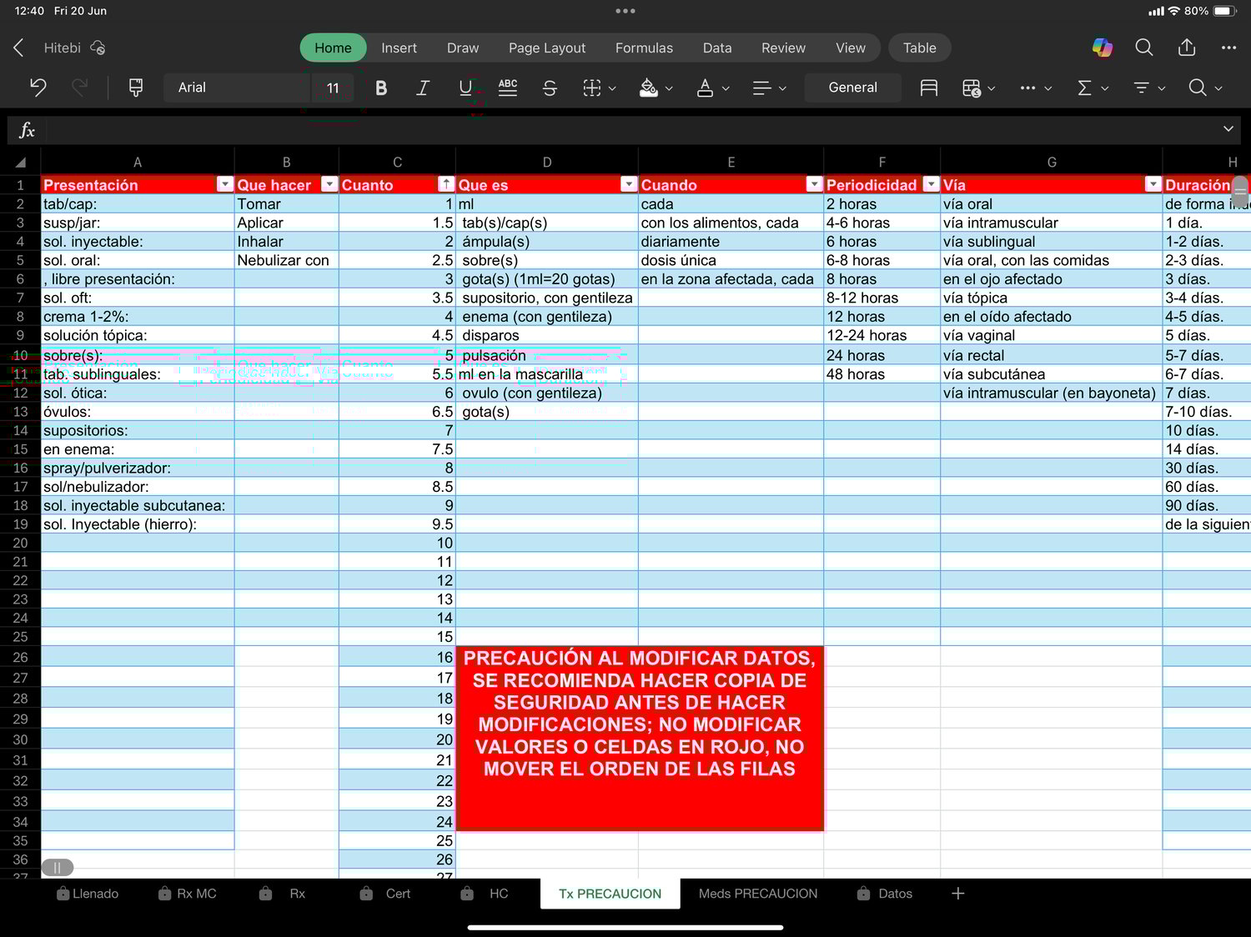Redo the last action
Viewport: 1251px width, 937px height.
coord(79,88)
